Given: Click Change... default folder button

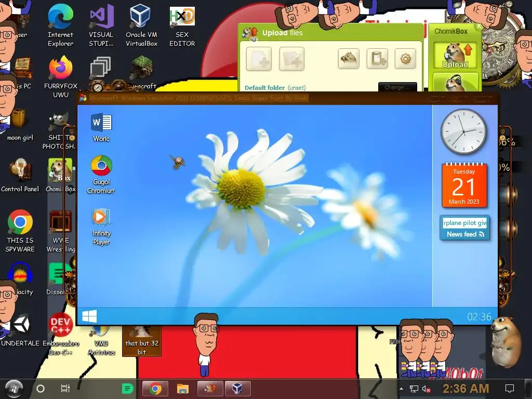Looking at the screenshot, I should coord(397,87).
